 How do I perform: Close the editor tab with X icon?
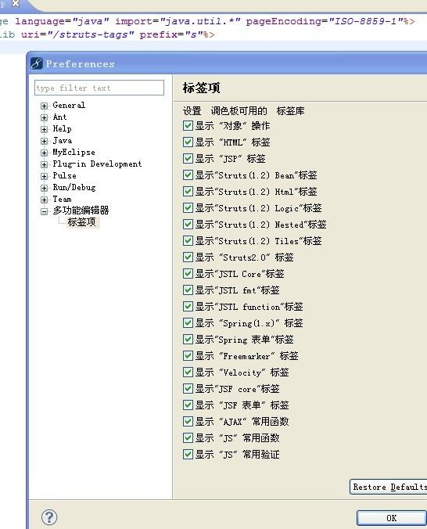pos(16,3)
